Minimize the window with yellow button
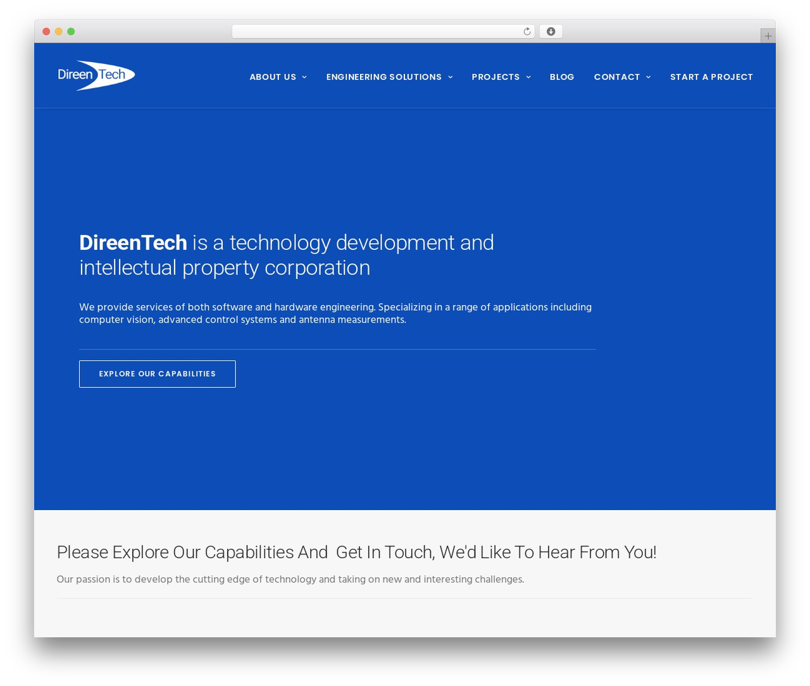 59,32
